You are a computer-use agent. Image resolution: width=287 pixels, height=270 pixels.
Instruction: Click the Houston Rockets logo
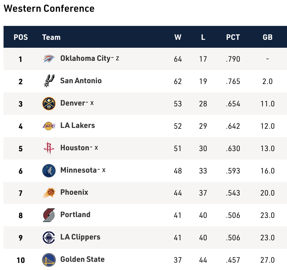[49, 148]
